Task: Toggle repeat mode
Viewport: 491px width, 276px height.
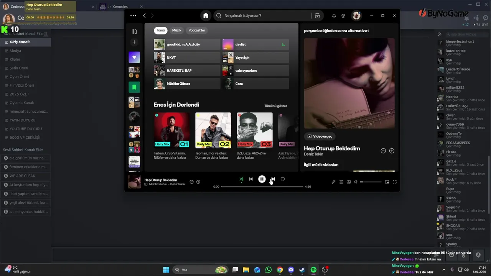Action: (x=283, y=179)
